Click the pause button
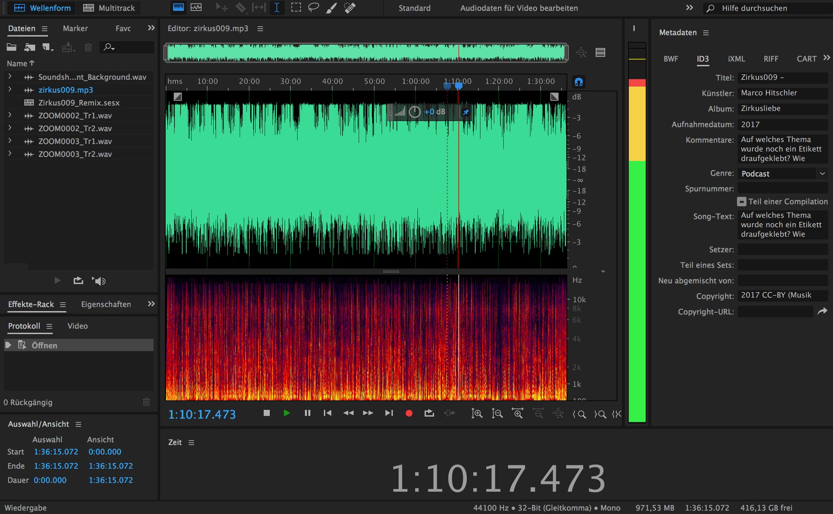This screenshot has width=833, height=514. (308, 413)
